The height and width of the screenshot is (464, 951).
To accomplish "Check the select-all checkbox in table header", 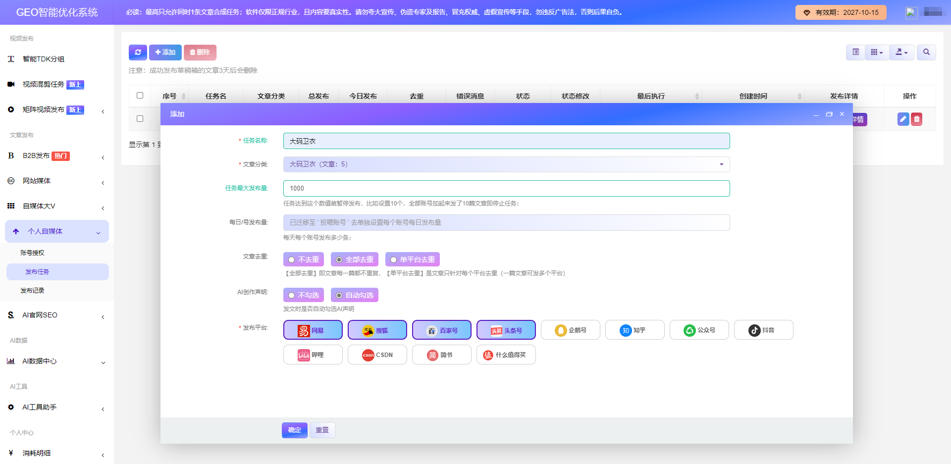I will [x=140, y=96].
